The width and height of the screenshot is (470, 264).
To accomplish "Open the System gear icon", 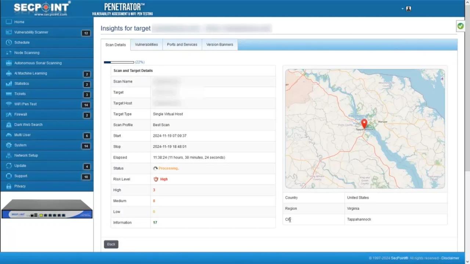I will tap(8, 145).
